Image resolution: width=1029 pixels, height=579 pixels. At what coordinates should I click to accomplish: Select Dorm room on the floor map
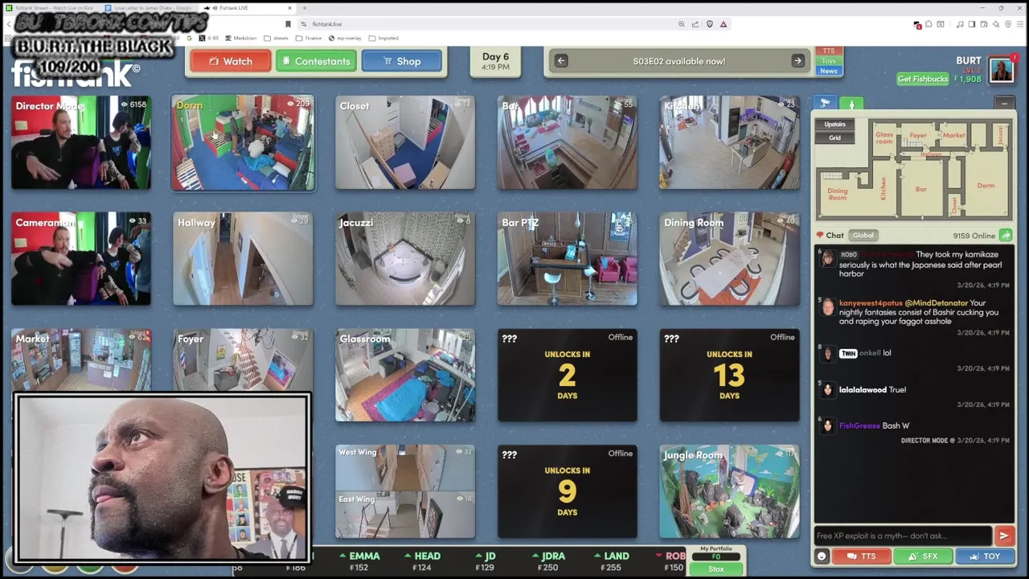click(x=986, y=185)
